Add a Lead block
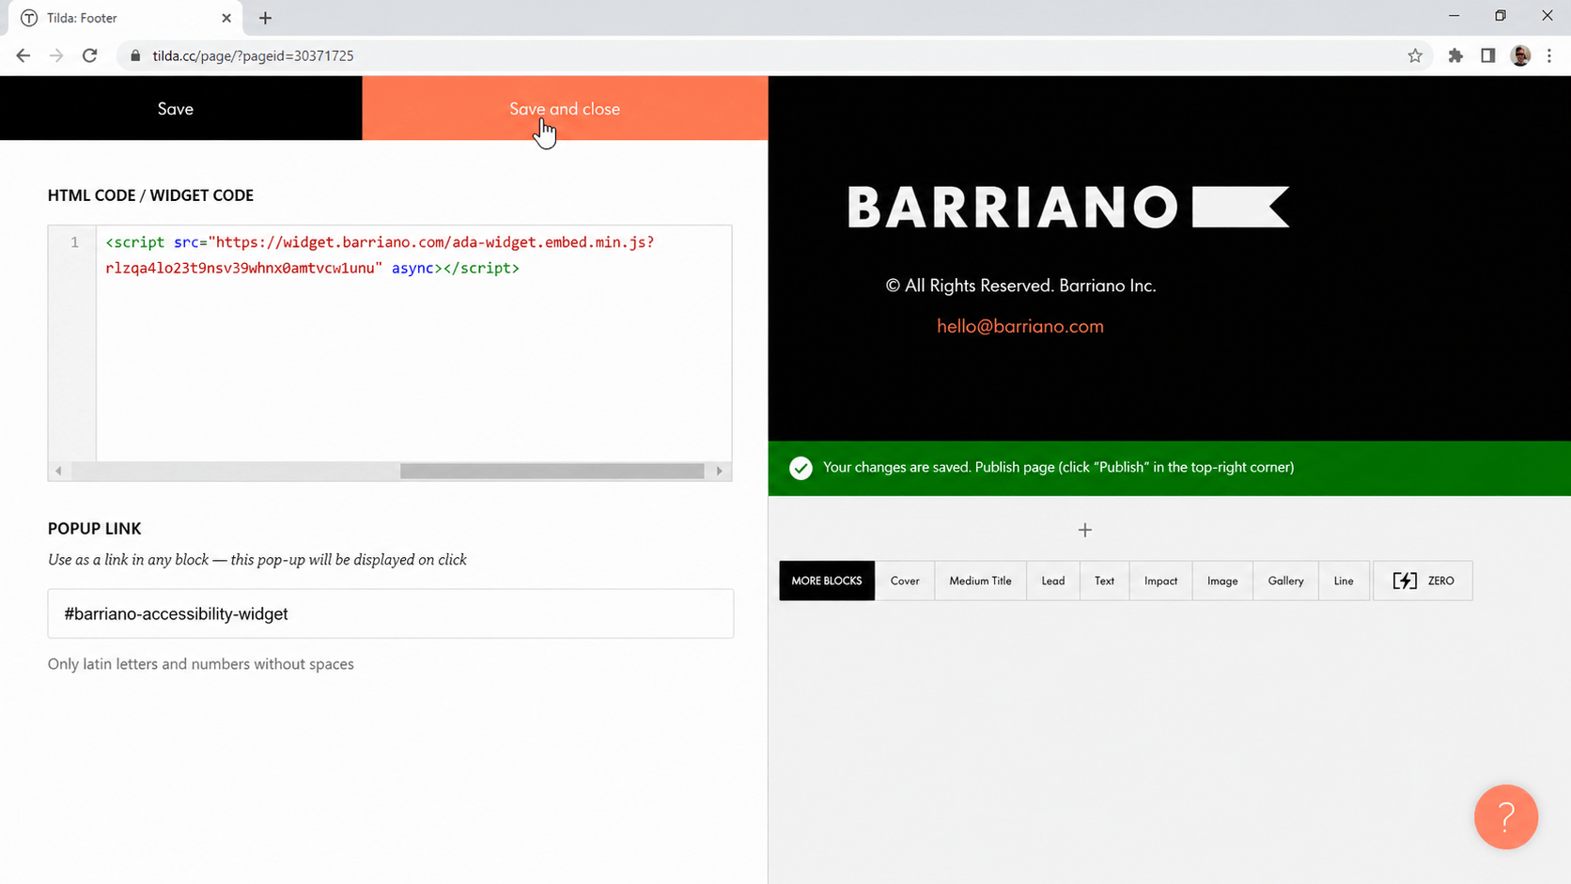Viewport: 1571px width, 884px height. click(1053, 581)
